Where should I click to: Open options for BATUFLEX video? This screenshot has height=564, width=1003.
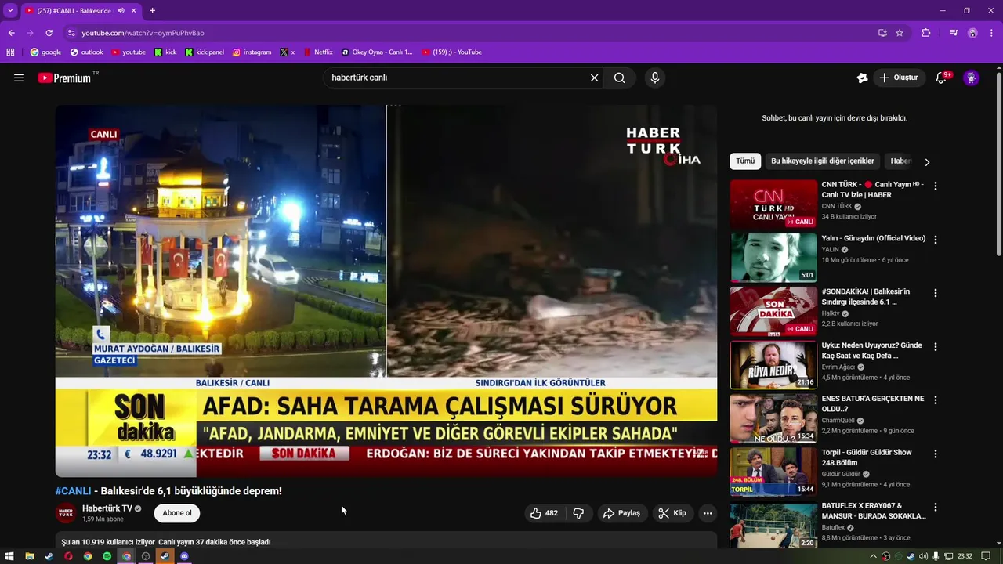pos(935,507)
